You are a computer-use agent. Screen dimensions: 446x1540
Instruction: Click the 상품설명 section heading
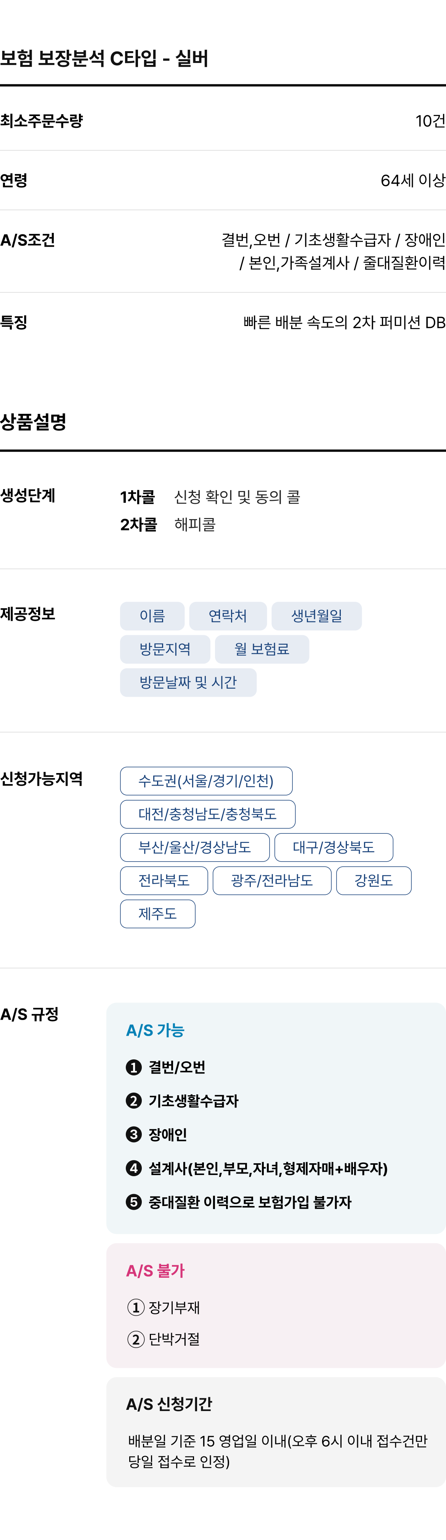[x=34, y=421]
